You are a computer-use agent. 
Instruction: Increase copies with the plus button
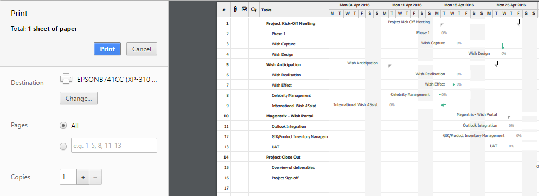tap(83, 177)
